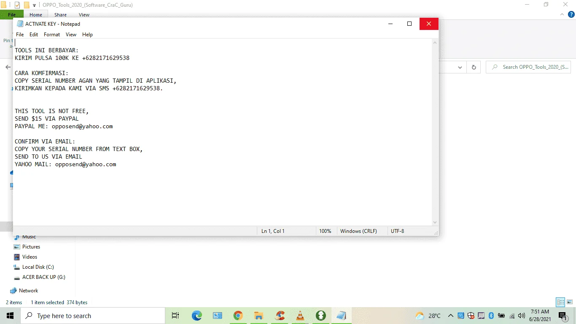Click the Search OPPO_Tools_2020 search box
The height and width of the screenshot is (324, 576).
click(x=529, y=67)
